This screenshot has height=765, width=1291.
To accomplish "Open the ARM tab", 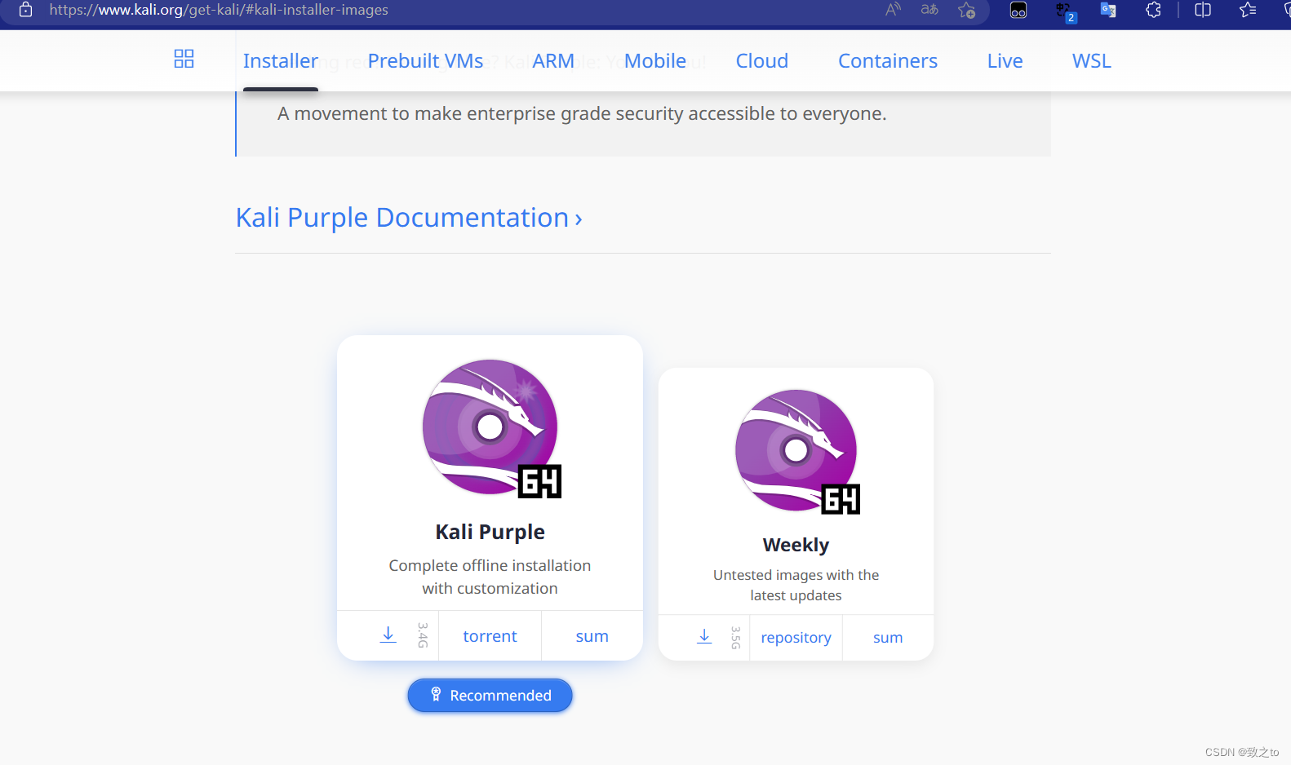I will [553, 61].
